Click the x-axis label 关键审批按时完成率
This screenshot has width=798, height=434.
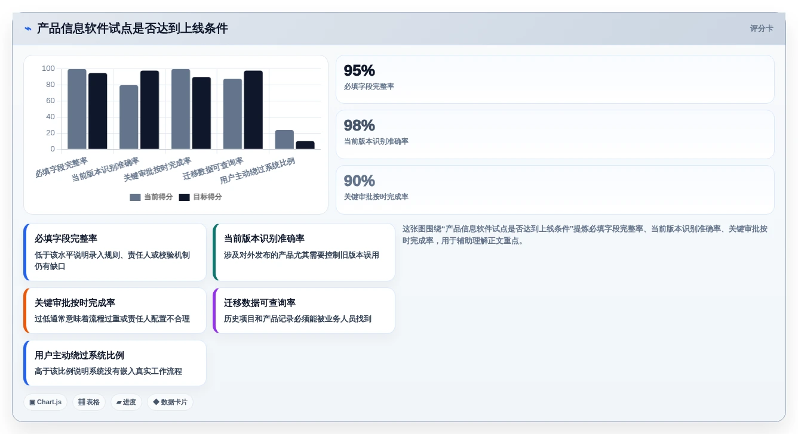[157, 170]
